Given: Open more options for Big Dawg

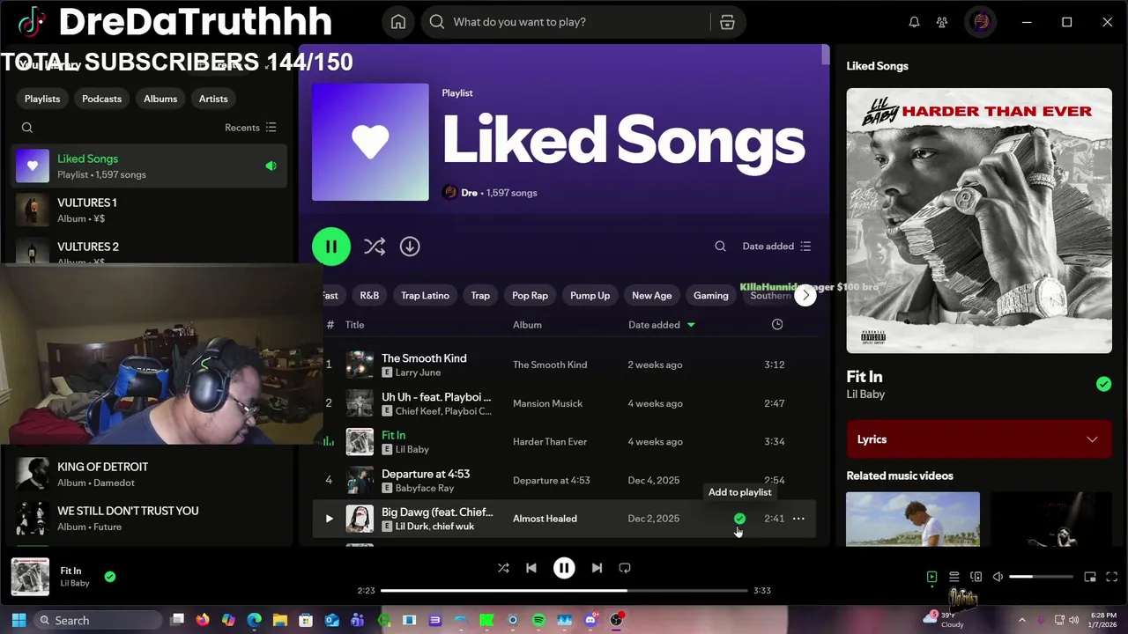Looking at the screenshot, I should [x=798, y=519].
